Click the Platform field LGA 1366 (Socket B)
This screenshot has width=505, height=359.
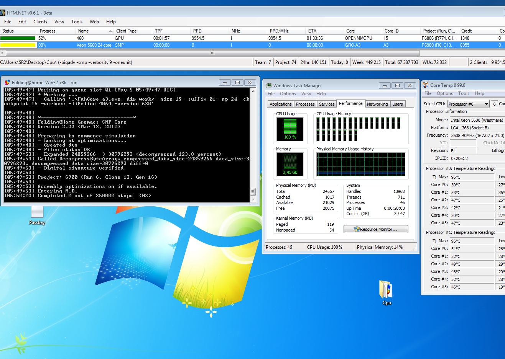pos(477,128)
